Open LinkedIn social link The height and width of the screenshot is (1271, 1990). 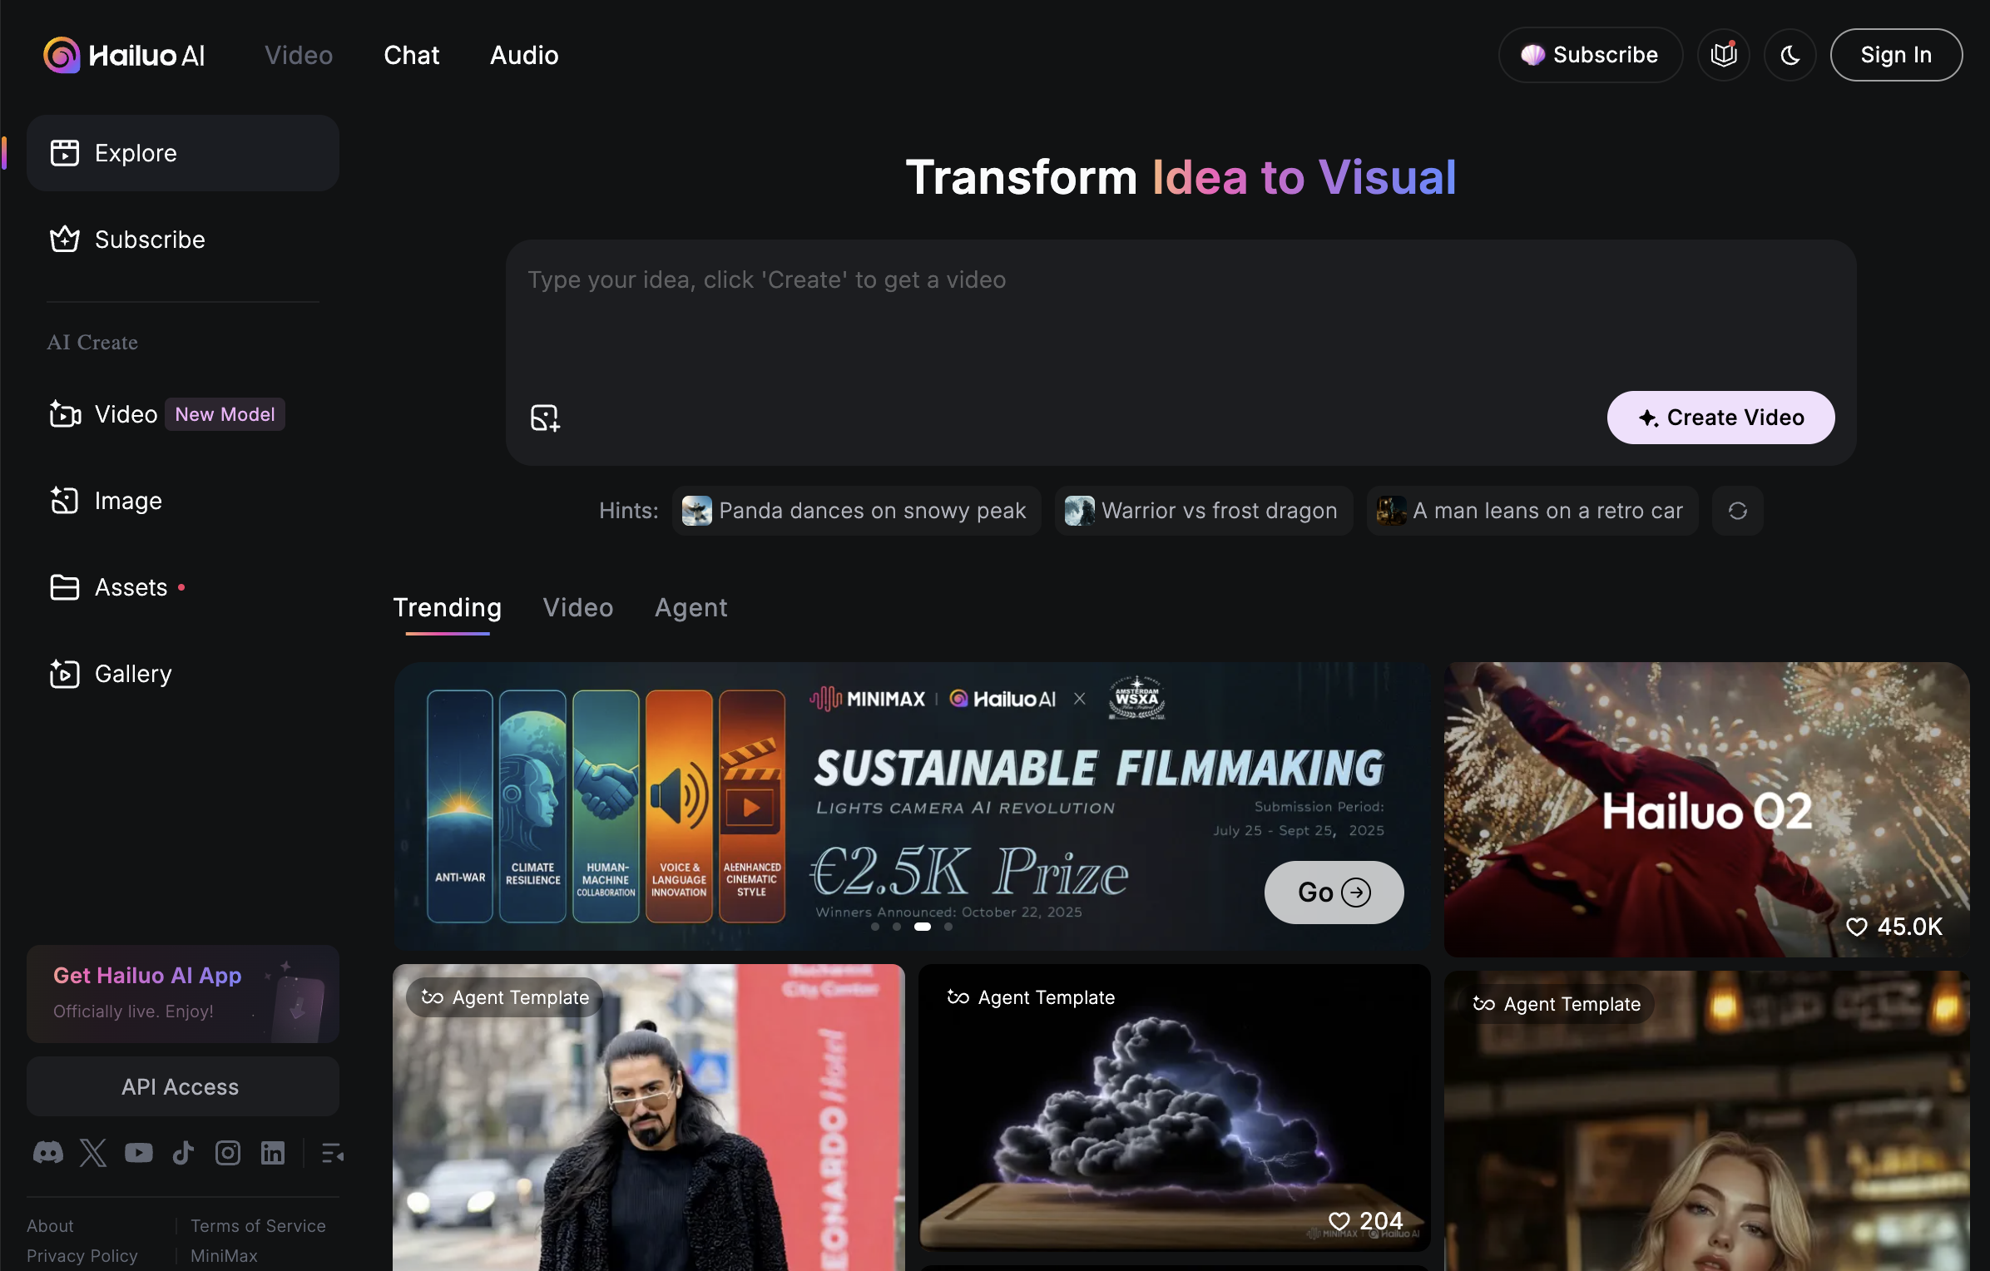(273, 1153)
